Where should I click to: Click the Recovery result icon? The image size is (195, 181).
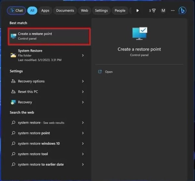point(13,102)
